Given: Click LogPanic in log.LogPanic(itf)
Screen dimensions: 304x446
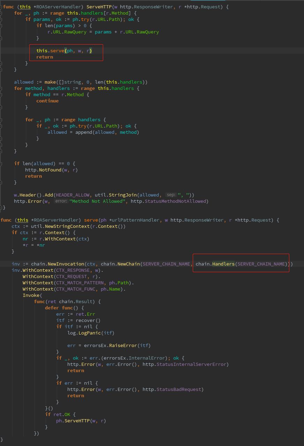Looking at the screenshot, I should tap(89, 333).
